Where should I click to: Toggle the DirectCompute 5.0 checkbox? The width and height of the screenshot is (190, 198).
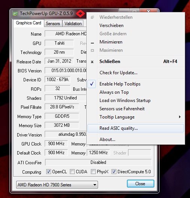click(x=114, y=171)
